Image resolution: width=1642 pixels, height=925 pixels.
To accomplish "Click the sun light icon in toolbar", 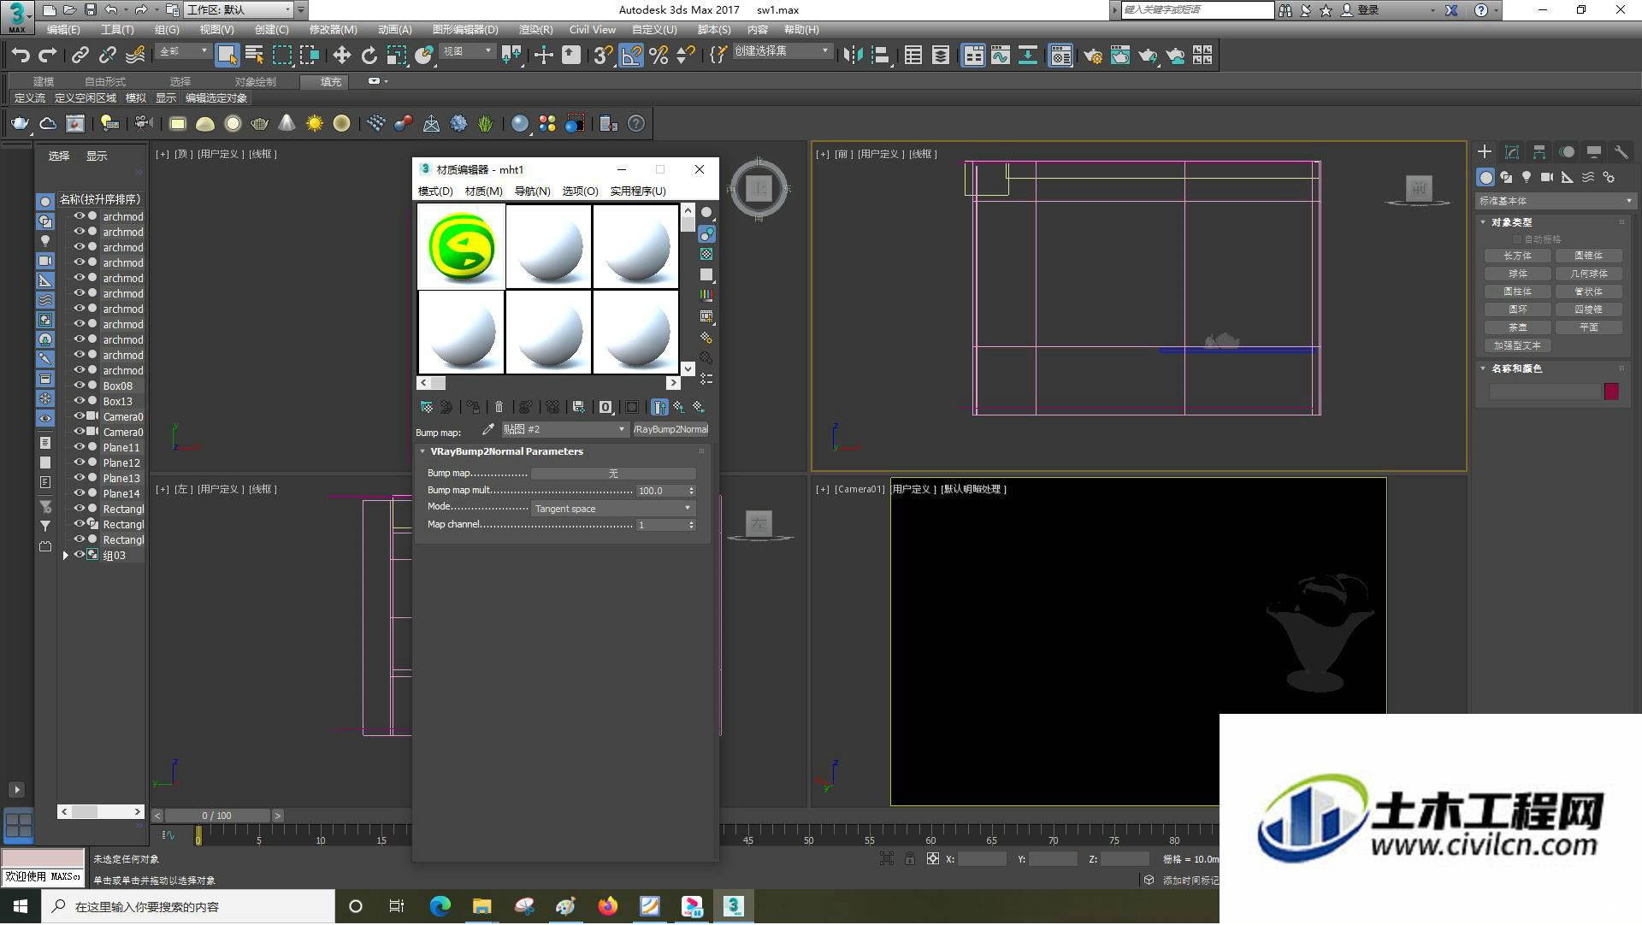I will pyautogui.click(x=315, y=124).
